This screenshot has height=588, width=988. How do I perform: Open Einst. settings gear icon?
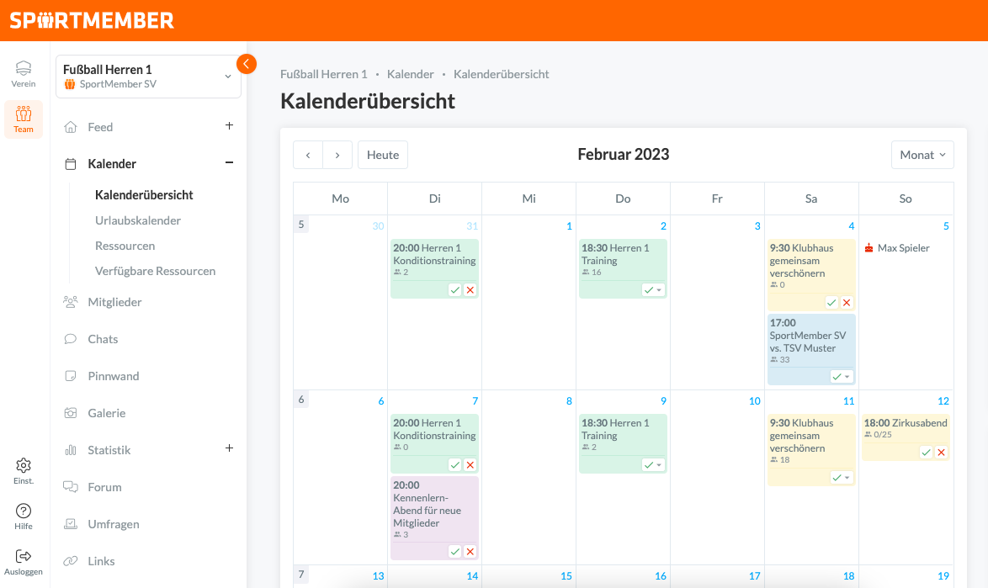(24, 465)
